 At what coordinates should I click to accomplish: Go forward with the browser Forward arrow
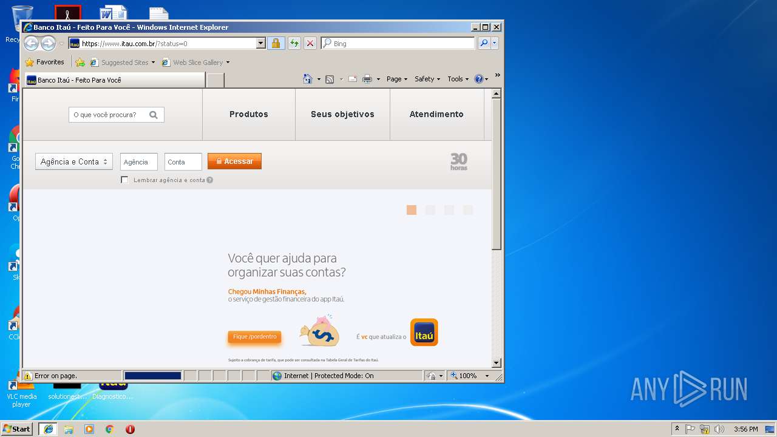tap(48, 44)
